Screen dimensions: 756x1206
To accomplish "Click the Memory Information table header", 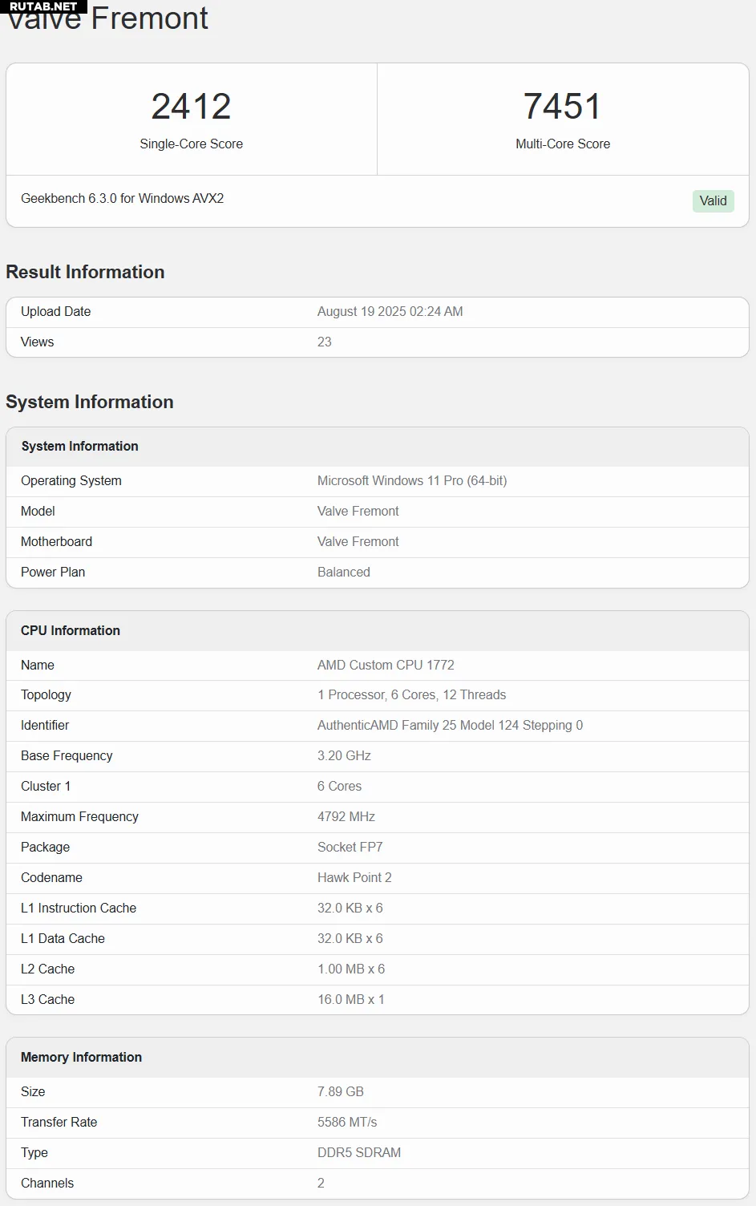I will point(378,1057).
